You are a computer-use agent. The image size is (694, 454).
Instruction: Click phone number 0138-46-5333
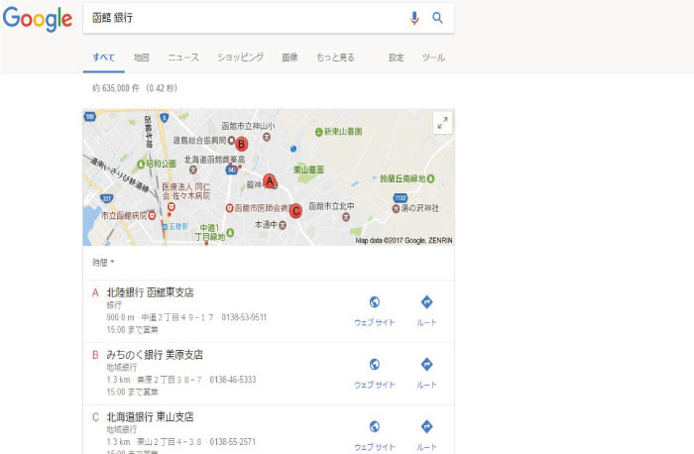(233, 380)
